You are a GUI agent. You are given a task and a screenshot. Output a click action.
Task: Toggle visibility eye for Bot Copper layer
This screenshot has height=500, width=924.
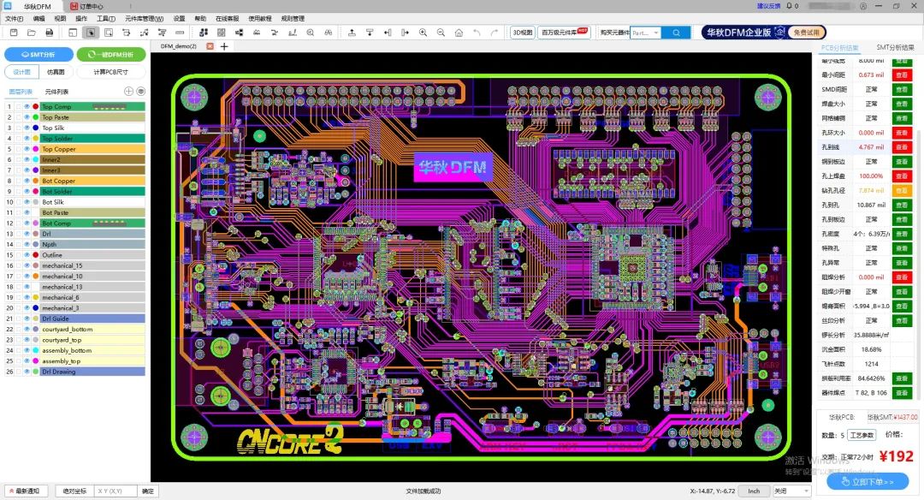(27, 181)
